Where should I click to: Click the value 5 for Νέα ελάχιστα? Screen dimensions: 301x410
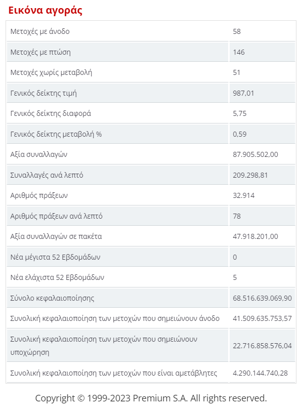tap(235, 277)
